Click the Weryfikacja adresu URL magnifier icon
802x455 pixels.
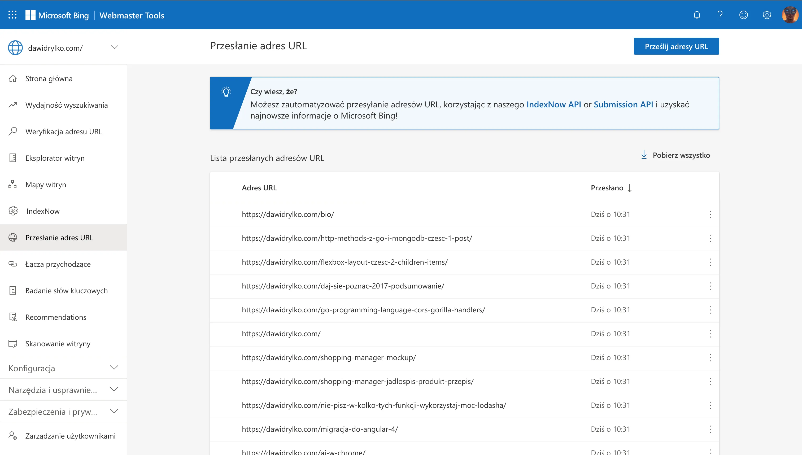pyautogui.click(x=12, y=131)
